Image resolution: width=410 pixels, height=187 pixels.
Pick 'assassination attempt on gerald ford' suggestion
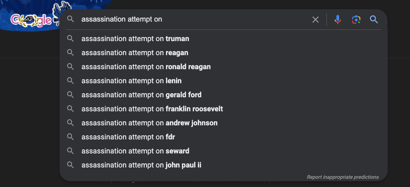[x=223, y=95]
